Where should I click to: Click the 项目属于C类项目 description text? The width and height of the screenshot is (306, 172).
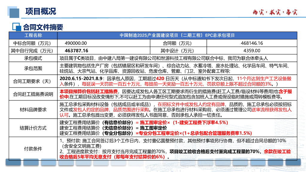163,58
